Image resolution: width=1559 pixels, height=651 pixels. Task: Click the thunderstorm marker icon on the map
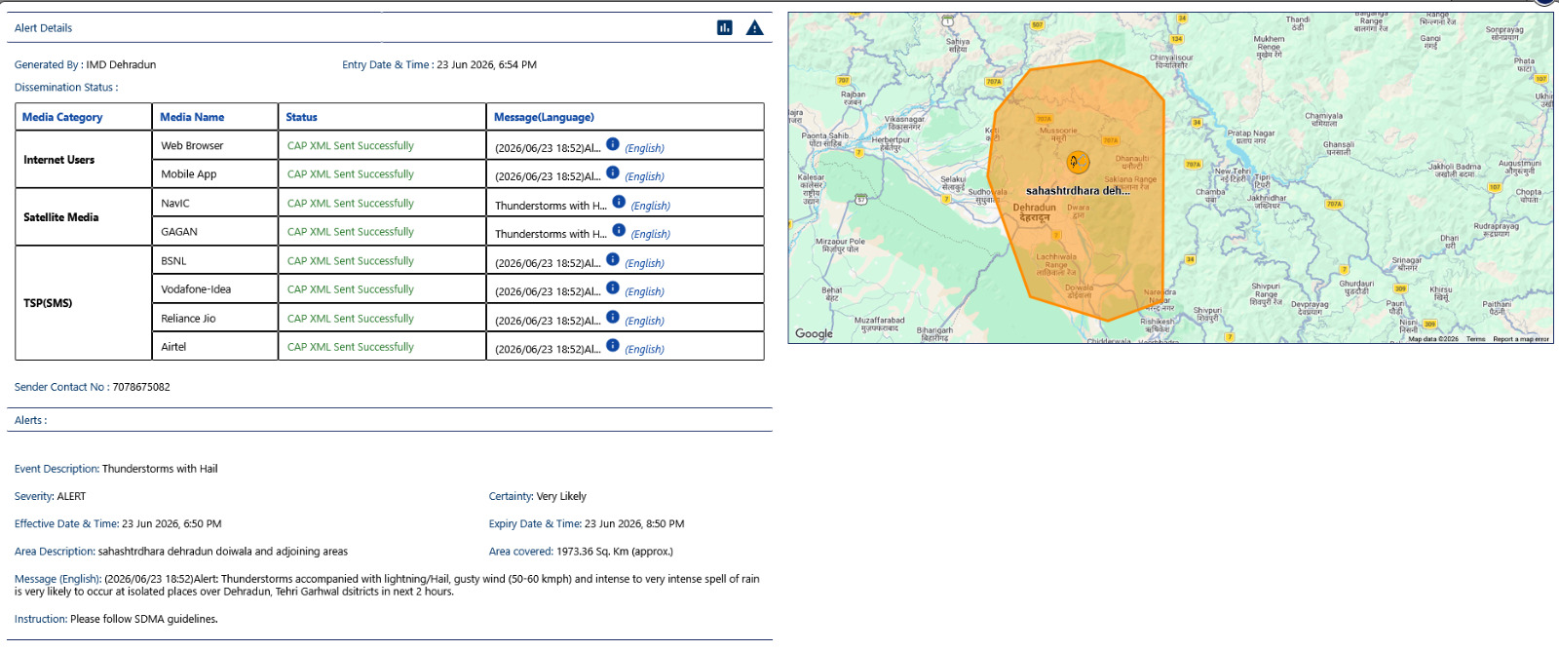coord(1078,162)
